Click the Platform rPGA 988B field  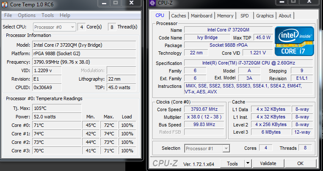84,53
